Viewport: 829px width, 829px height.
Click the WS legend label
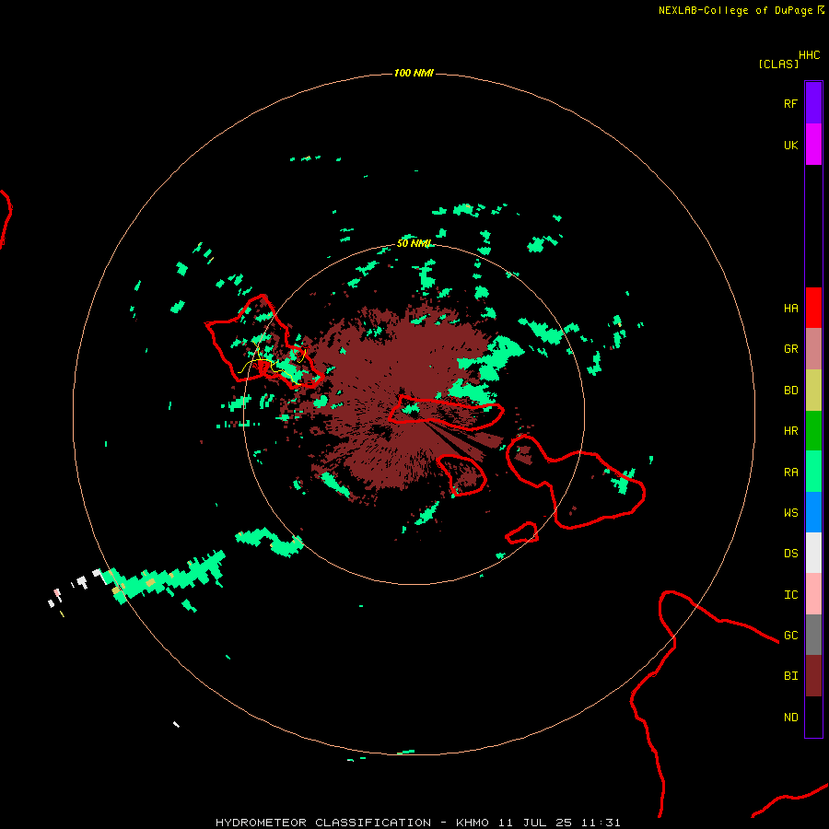[x=791, y=512]
